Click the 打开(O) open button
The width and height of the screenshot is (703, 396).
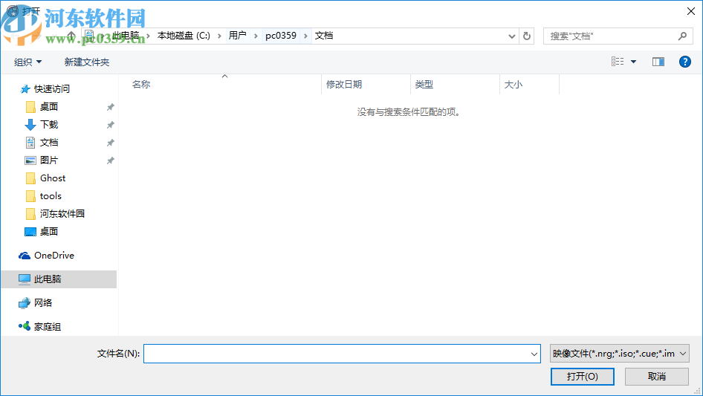point(583,376)
